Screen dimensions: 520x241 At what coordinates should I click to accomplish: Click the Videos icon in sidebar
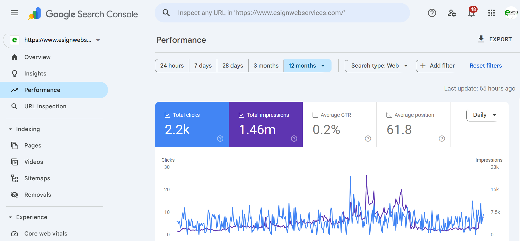[x=15, y=162]
